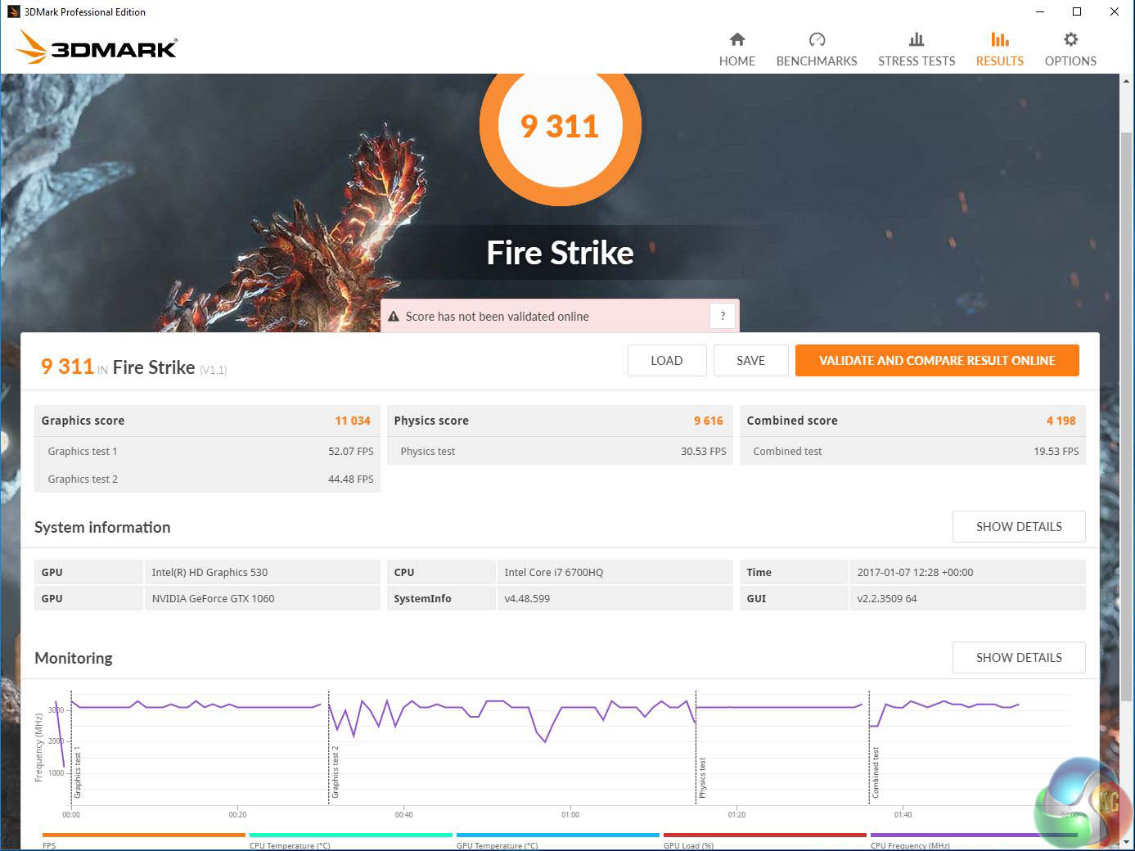Click the Intel Core i7 6700HQ entry
The image size is (1135, 851).
(x=554, y=573)
